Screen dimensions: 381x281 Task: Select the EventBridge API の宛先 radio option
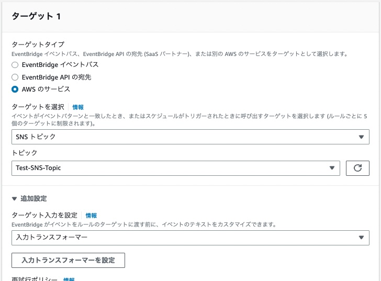click(15, 77)
